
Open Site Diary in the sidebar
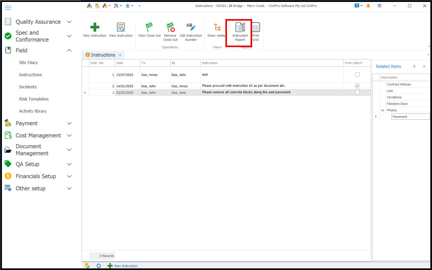[x=28, y=63]
